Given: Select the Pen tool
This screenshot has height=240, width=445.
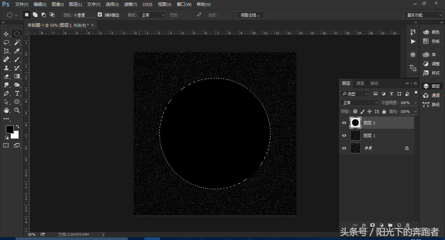Looking at the screenshot, I should pos(6,93).
